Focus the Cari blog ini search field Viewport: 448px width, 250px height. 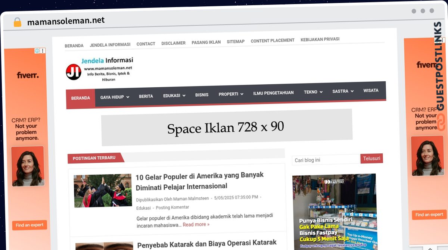(326, 160)
